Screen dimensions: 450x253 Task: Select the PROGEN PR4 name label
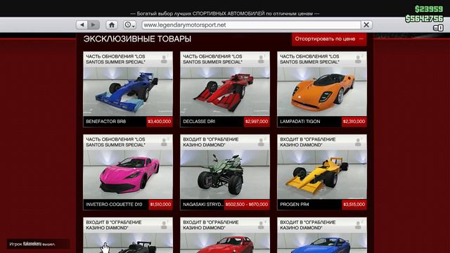[x=295, y=205]
